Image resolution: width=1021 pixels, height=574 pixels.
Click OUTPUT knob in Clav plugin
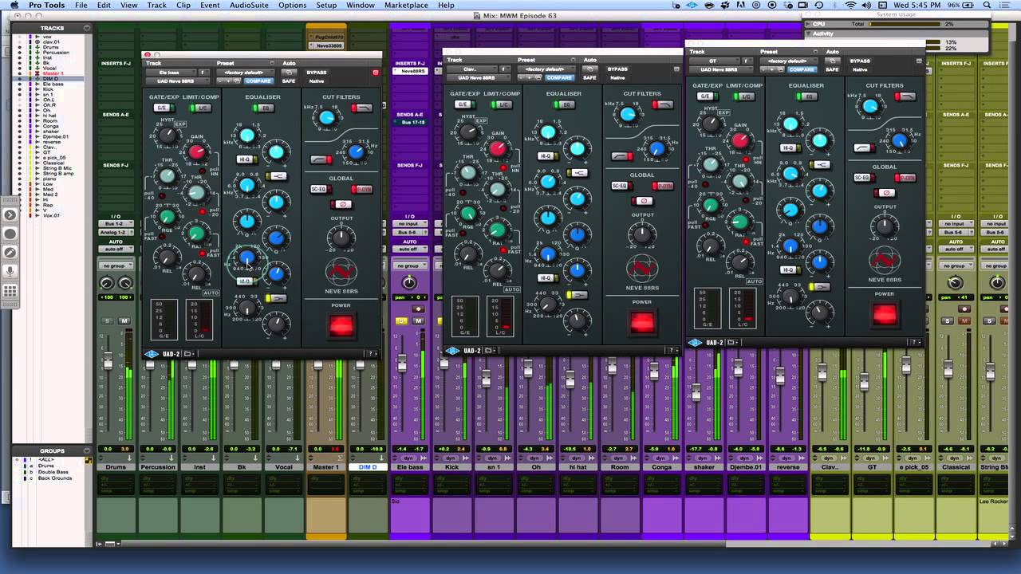(x=642, y=234)
